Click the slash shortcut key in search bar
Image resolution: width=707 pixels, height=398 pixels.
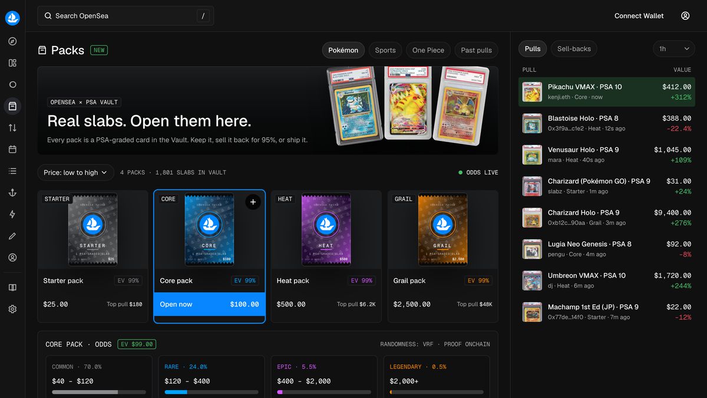point(203,16)
